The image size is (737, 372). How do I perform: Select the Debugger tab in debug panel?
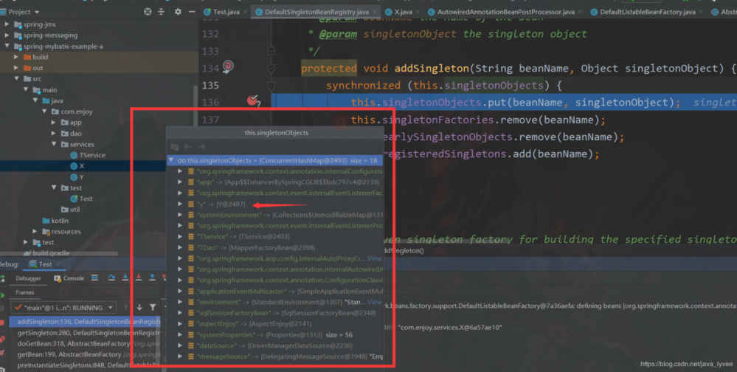(x=28, y=278)
